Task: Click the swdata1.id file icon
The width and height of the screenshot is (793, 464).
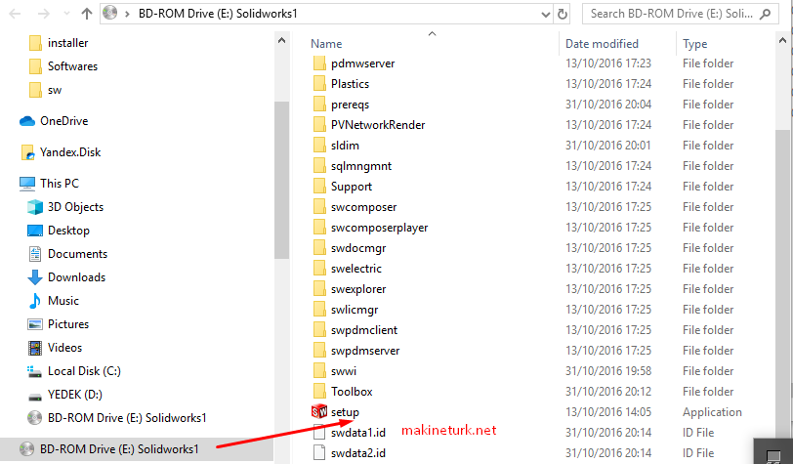Action: click(x=319, y=432)
